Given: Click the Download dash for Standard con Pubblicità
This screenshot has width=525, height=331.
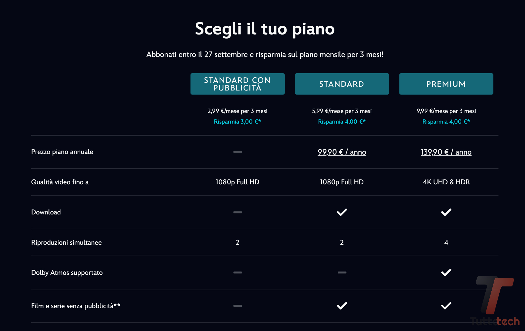Looking at the screenshot, I should pos(237,212).
